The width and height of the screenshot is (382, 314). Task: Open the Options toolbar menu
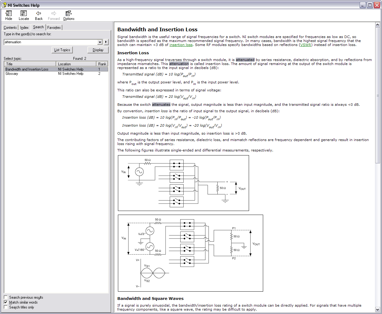point(68,13)
